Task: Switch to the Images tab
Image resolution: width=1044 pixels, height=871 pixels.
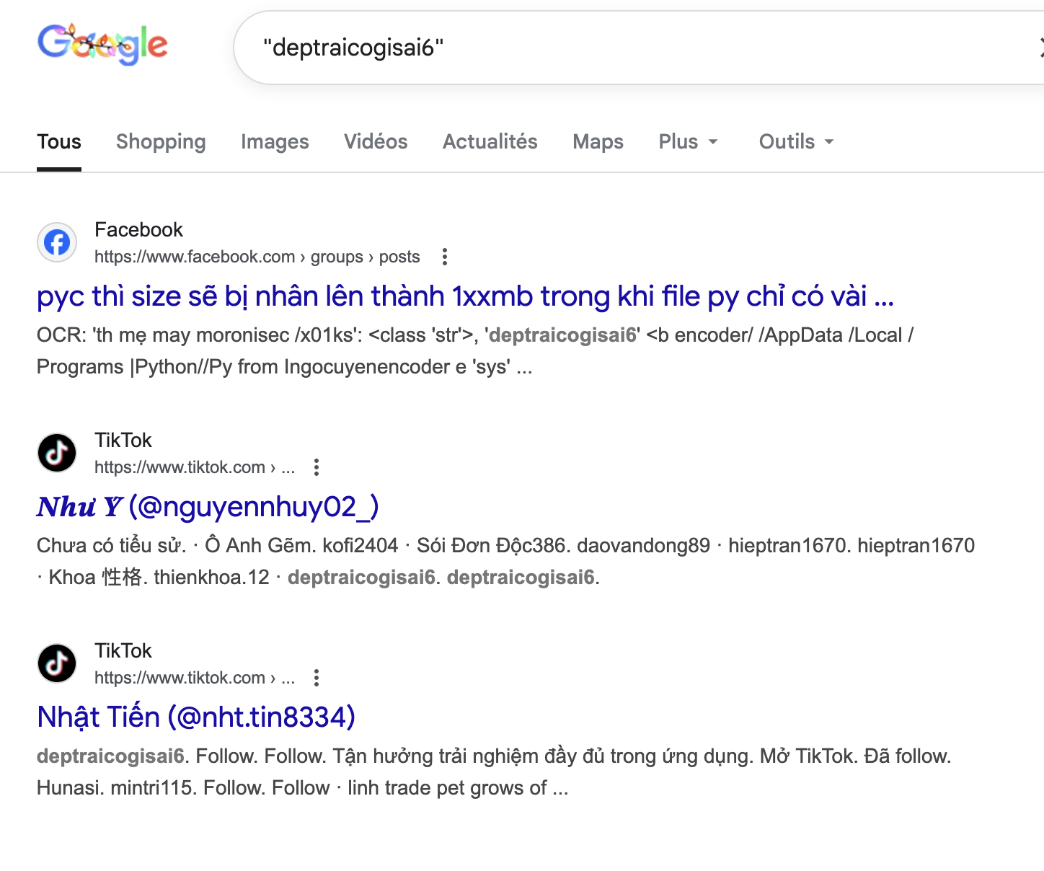Action: [x=275, y=141]
